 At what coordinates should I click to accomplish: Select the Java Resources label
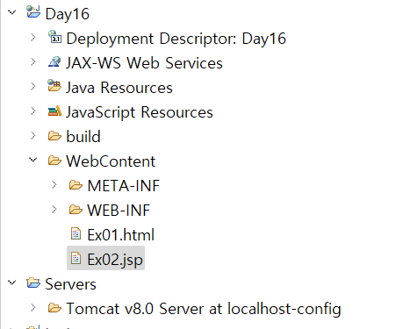pos(119,88)
